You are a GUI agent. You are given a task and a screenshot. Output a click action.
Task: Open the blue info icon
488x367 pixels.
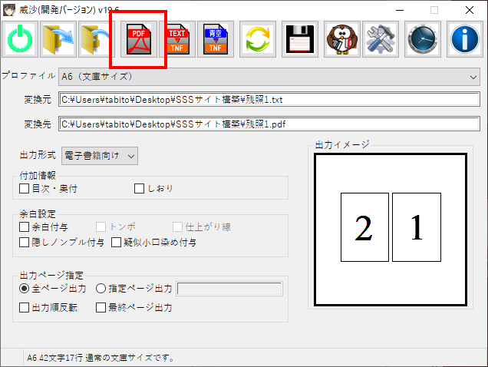[465, 39]
